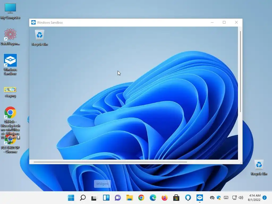
Task: Select the cta.png file on desktop
Action: 10,92
